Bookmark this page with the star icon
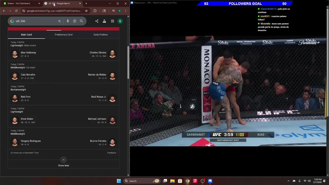The image size is (329, 185). pos(86,11)
